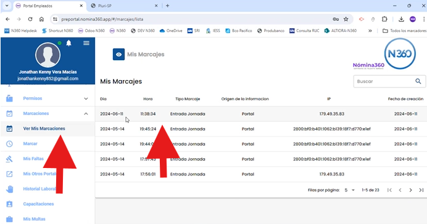Go to first page of table
The width and height of the screenshot is (427, 224).
click(389, 190)
